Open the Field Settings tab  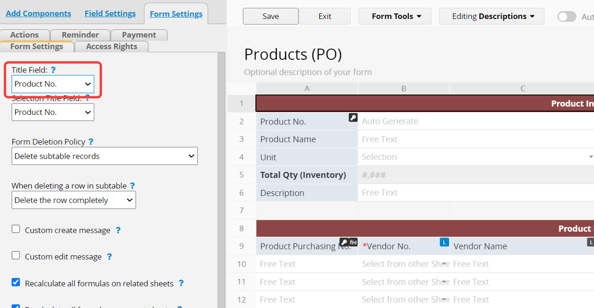pyautogui.click(x=110, y=14)
